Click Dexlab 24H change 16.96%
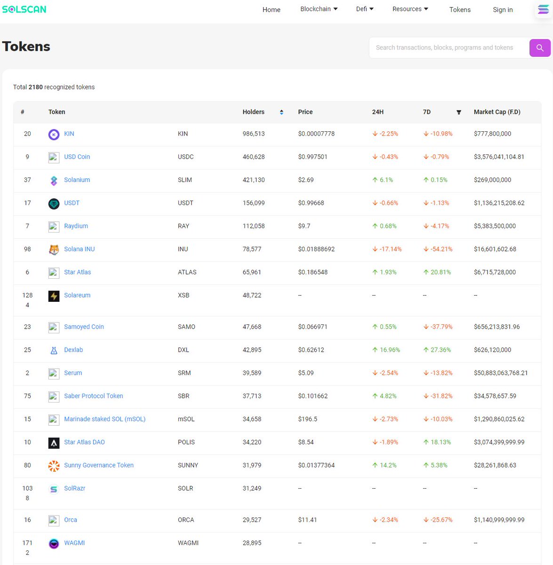553x565 pixels. pyautogui.click(x=386, y=350)
